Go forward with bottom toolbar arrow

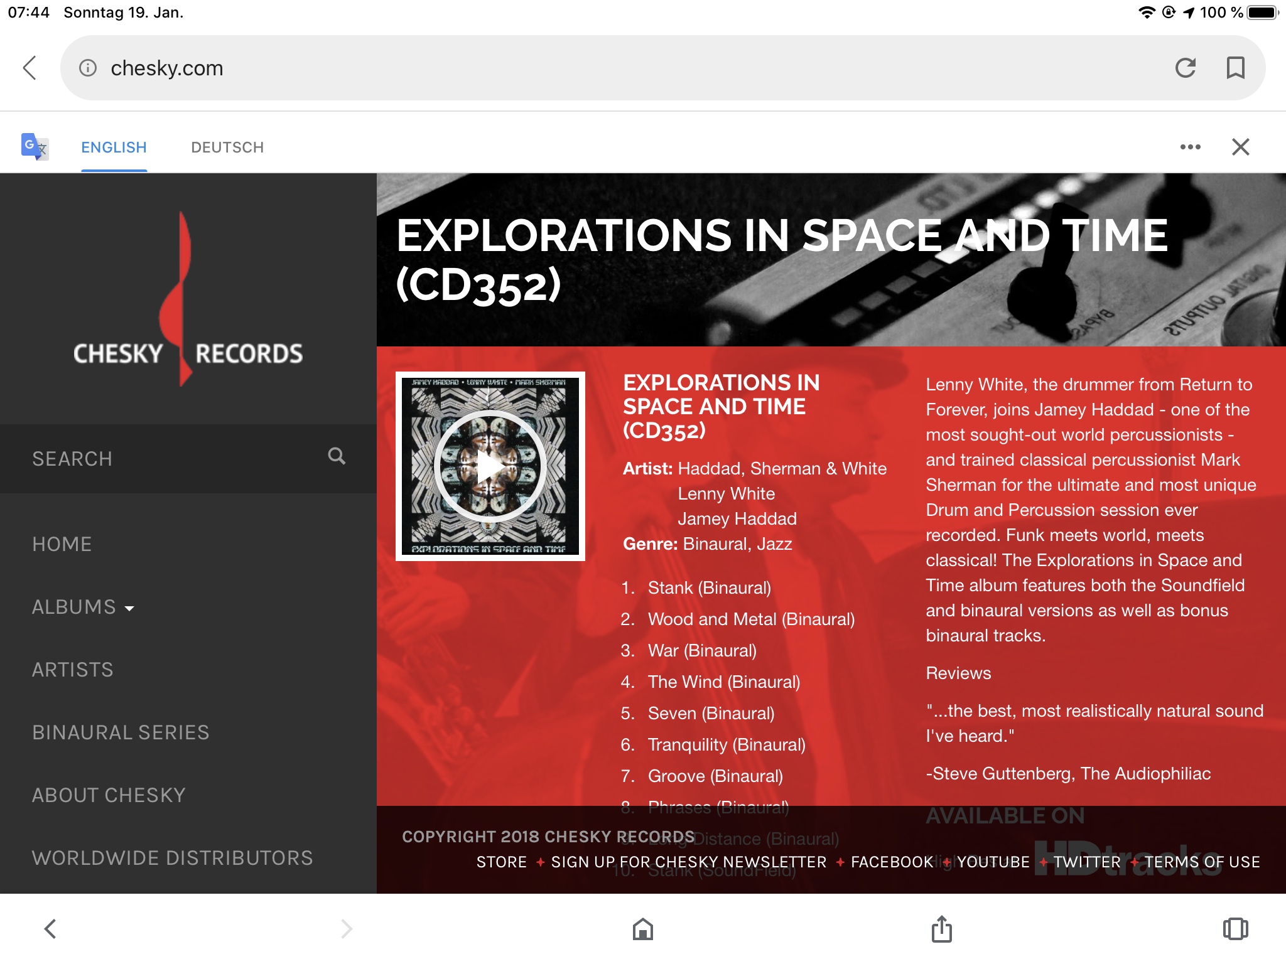coord(347,929)
